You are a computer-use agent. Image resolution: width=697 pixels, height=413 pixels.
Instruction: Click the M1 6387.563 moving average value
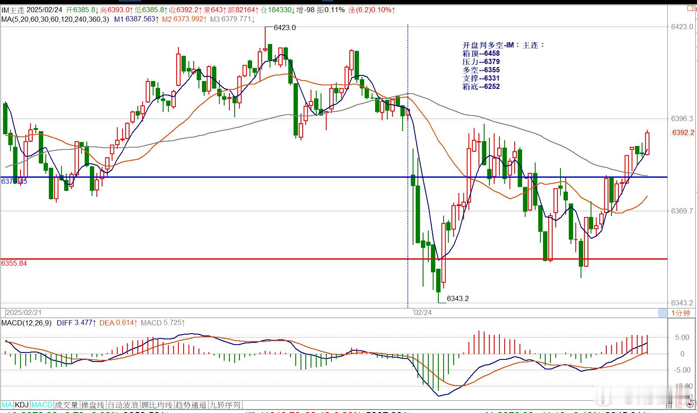click(137, 19)
